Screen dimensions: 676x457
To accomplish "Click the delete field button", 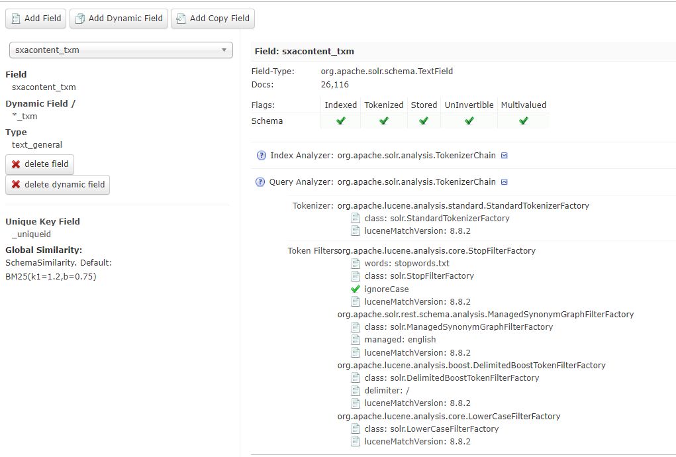I will [40, 164].
